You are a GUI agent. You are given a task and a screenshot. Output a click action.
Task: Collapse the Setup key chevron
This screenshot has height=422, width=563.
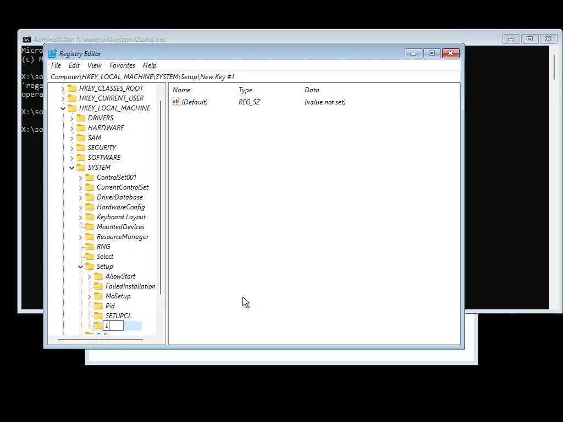(80, 266)
